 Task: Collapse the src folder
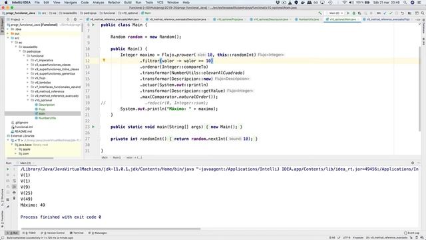[x=8, y=38]
